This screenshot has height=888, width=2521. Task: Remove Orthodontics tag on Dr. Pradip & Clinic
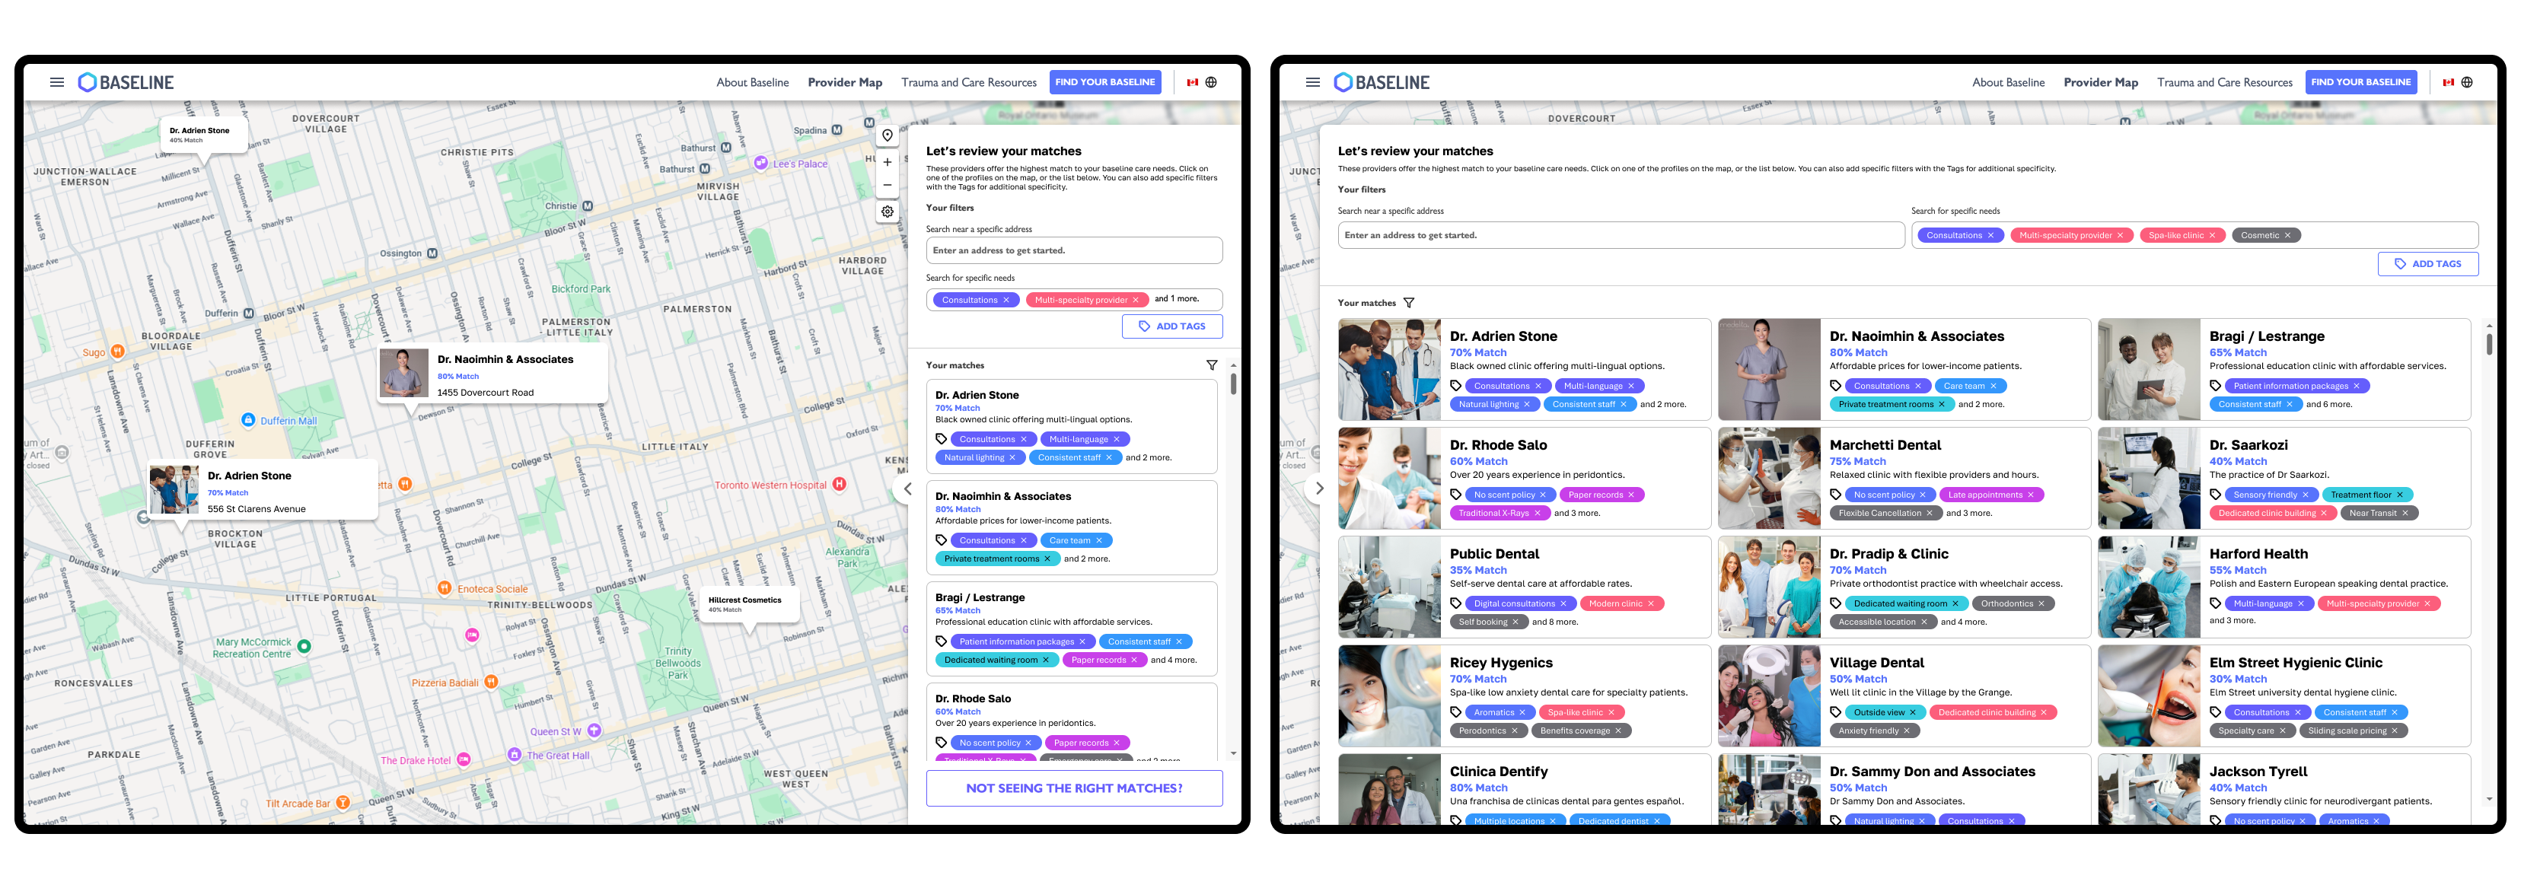coord(2041,603)
